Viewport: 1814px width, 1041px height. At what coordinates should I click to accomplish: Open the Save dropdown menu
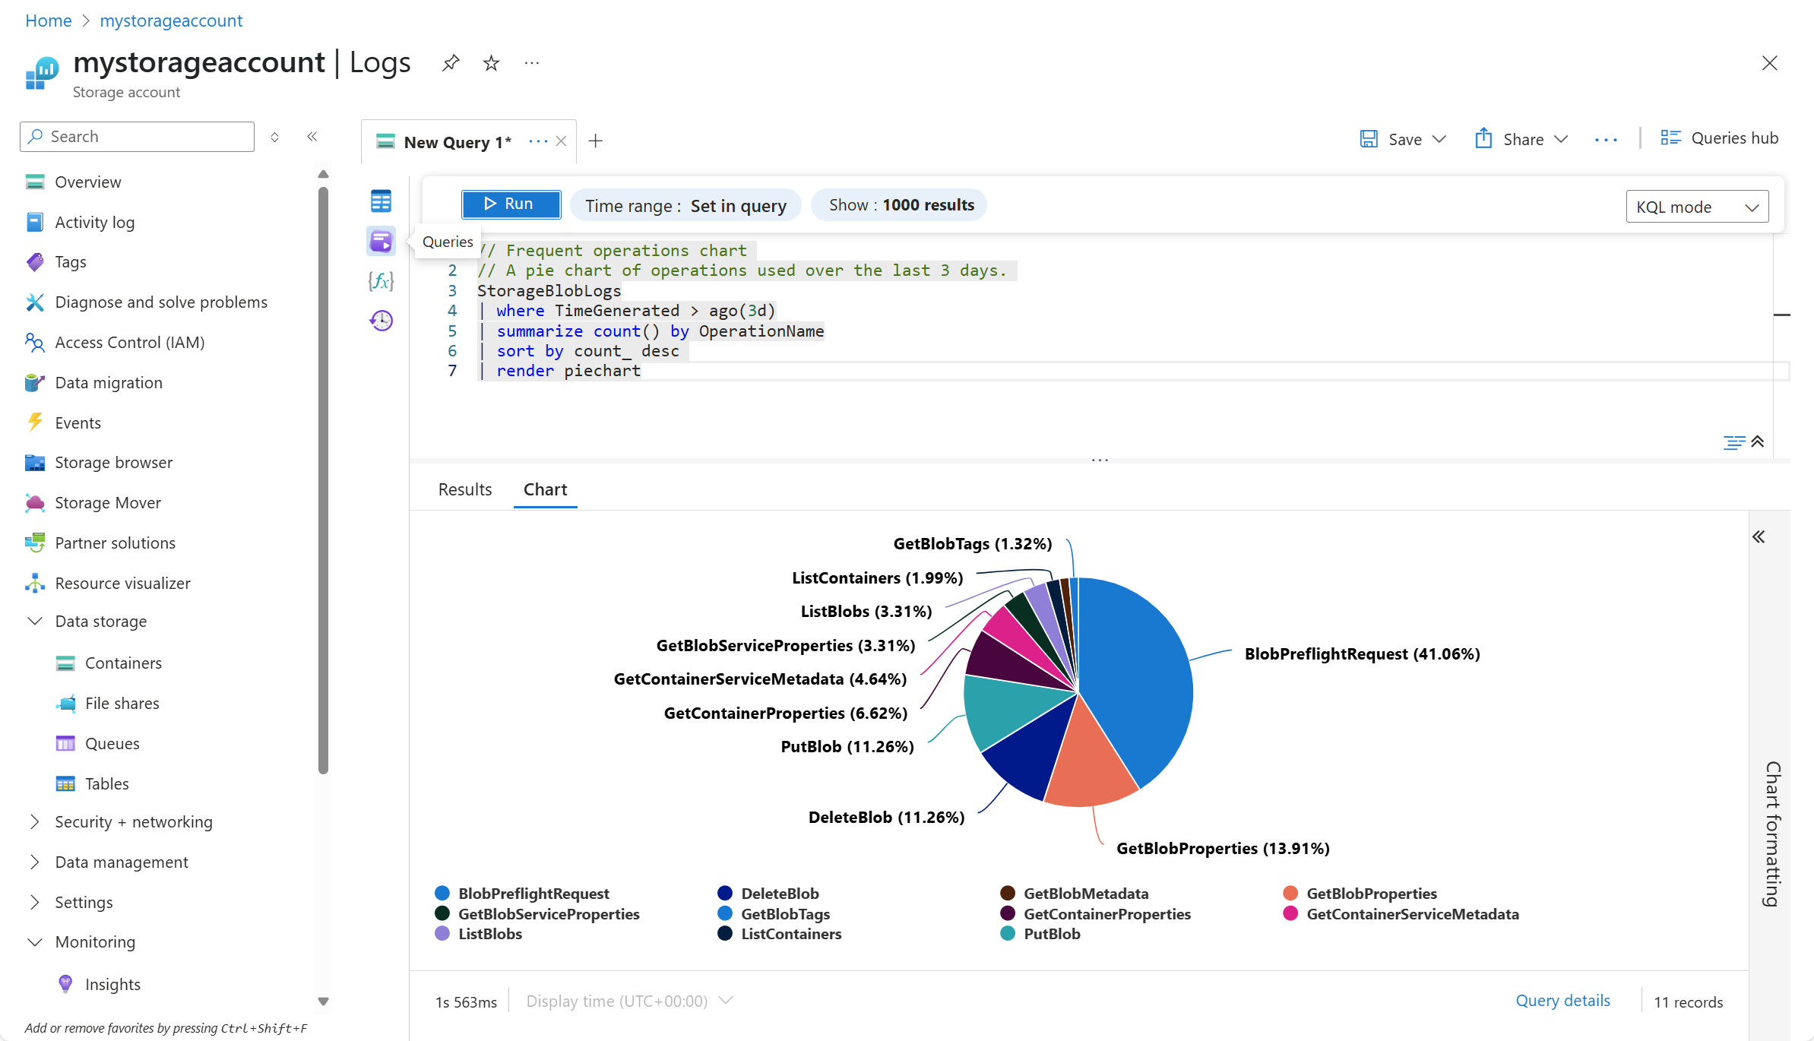[x=1439, y=139]
